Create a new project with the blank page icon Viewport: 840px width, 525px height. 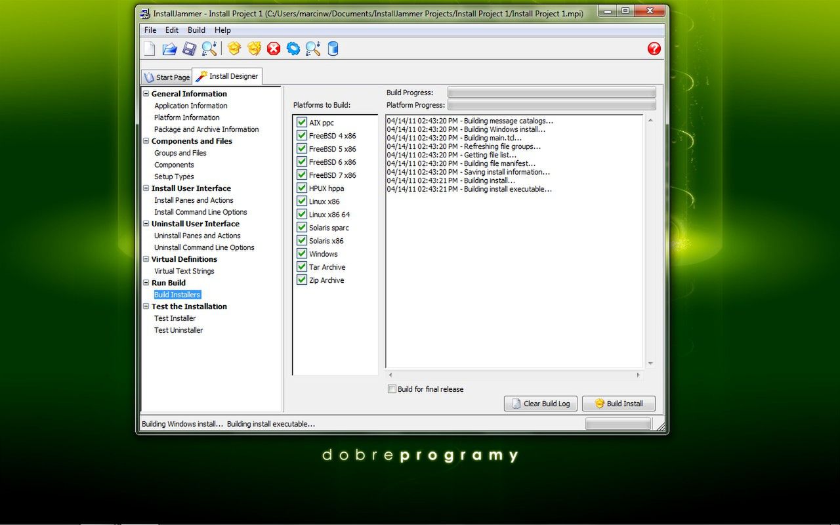150,49
